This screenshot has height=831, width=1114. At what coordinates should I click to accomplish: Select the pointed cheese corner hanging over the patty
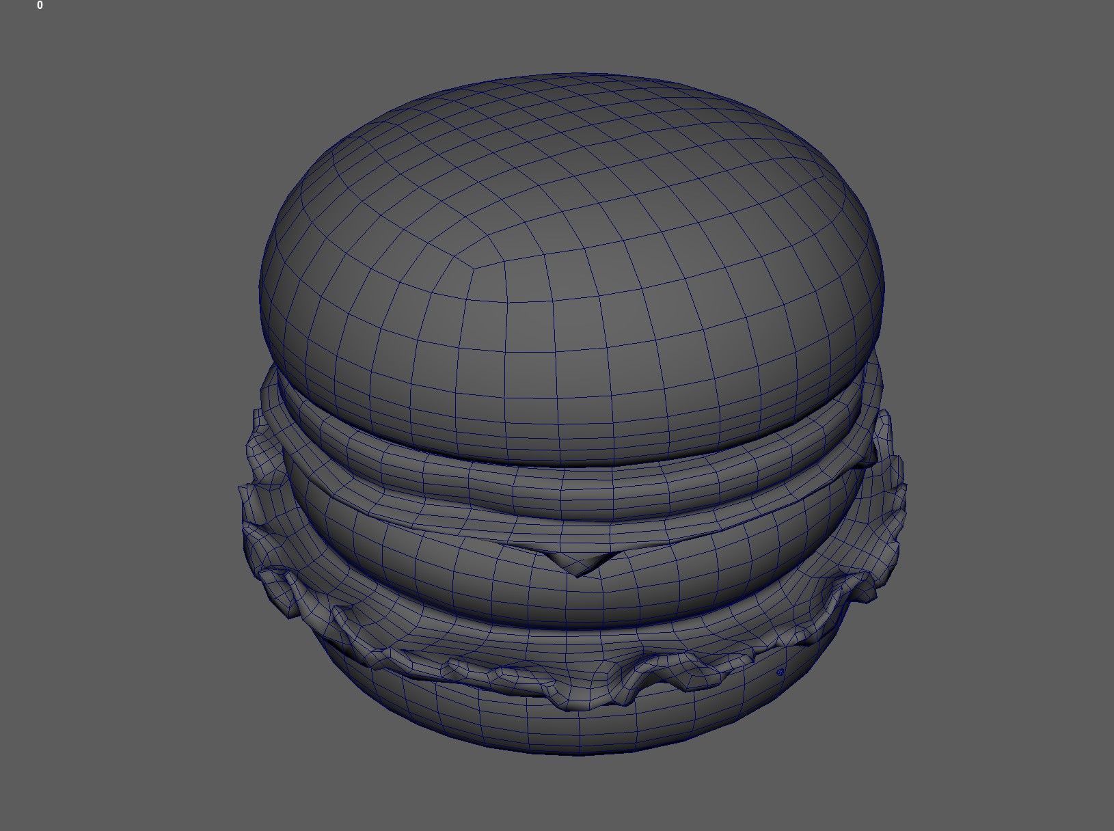click(x=580, y=564)
